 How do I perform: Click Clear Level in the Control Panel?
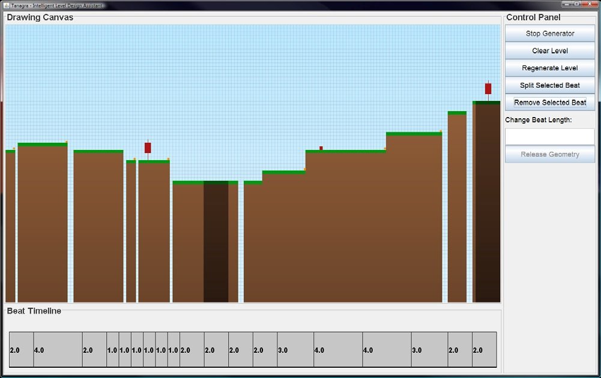pos(549,50)
